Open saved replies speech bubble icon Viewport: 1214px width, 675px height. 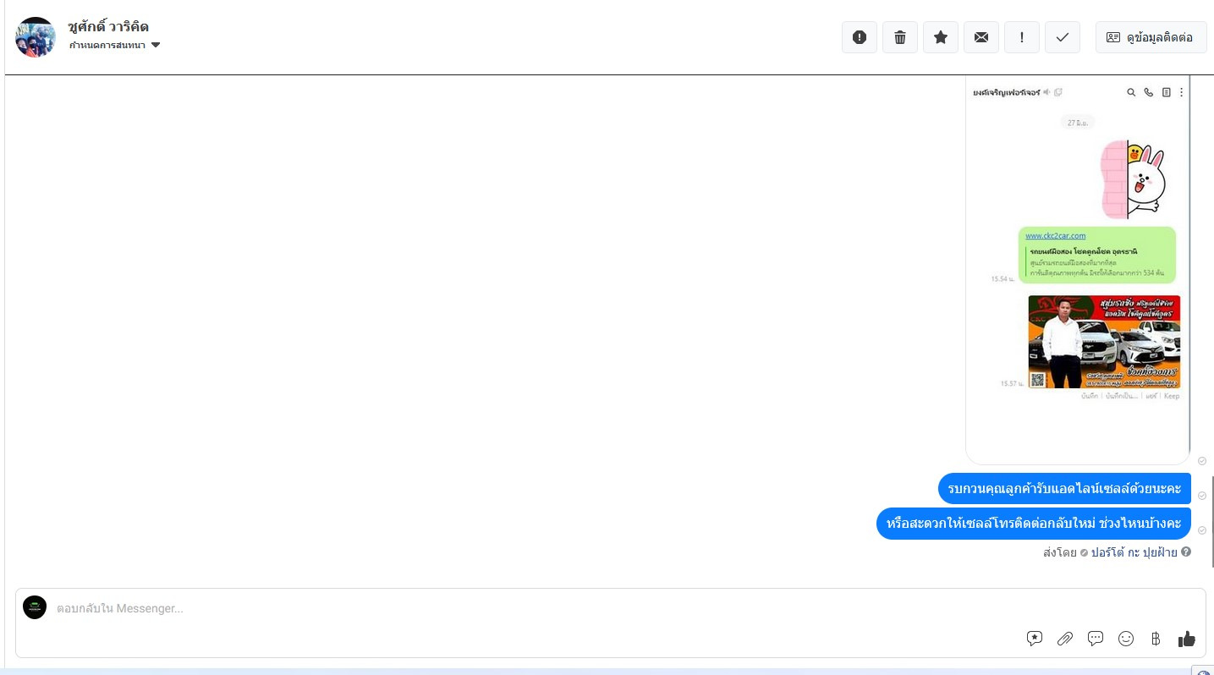(x=1096, y=639)
